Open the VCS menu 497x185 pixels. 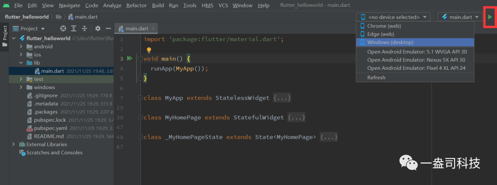[223, 6]
